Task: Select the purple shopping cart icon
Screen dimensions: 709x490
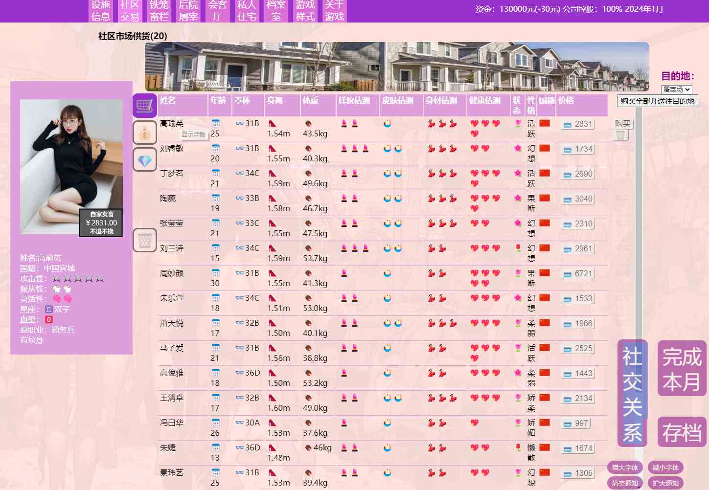Action: tap(145, 106)
